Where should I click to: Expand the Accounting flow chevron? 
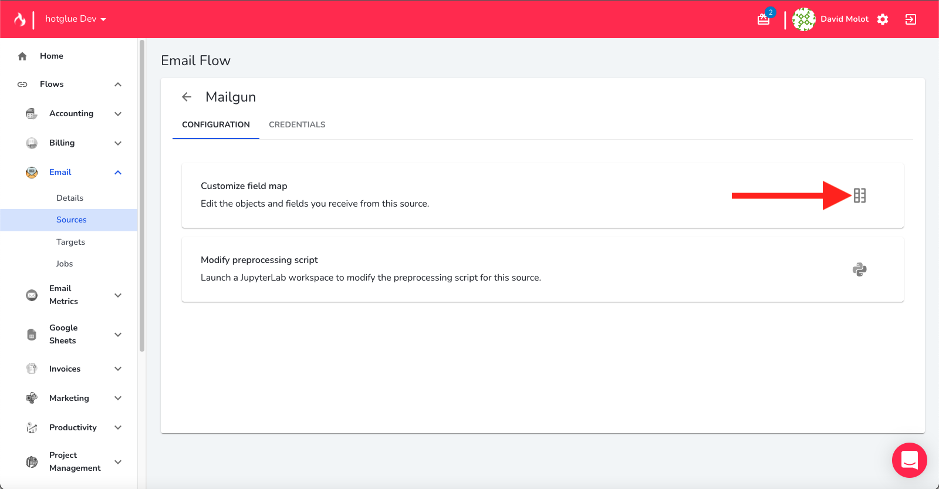[x=118, y=114]
